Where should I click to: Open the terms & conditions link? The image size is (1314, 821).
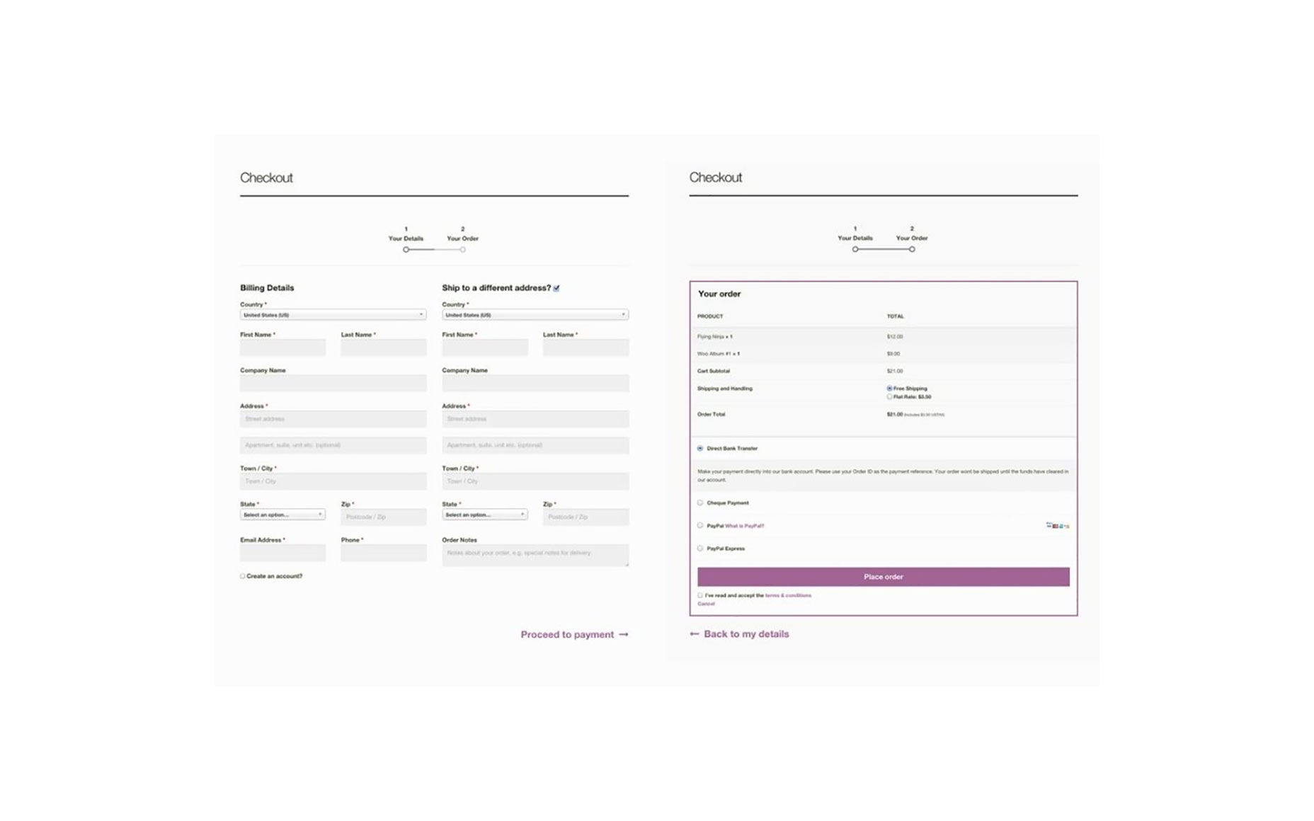(788, 595)
